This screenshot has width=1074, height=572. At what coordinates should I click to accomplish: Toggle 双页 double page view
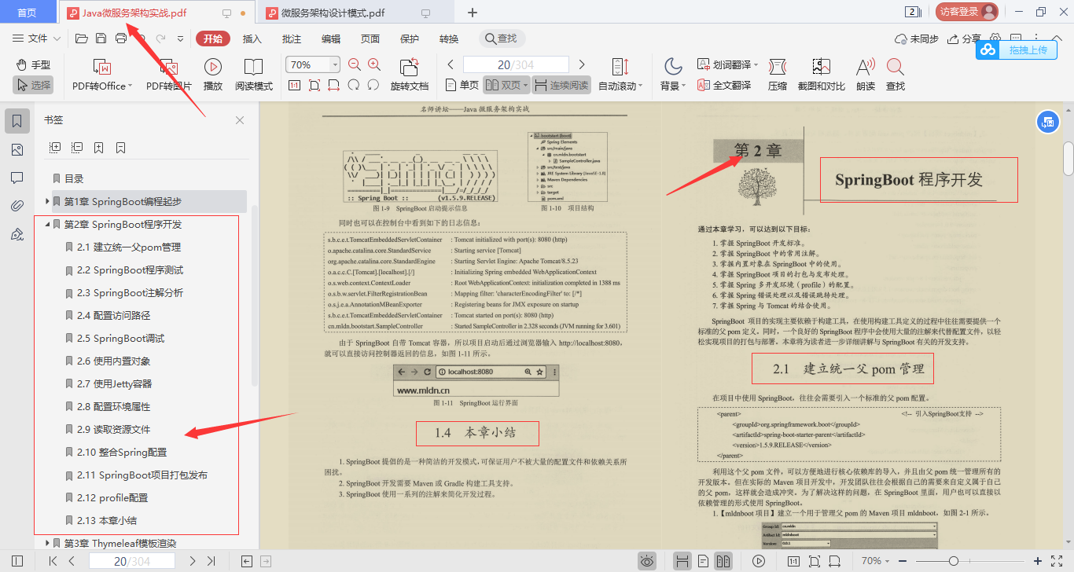pos(505,85)
